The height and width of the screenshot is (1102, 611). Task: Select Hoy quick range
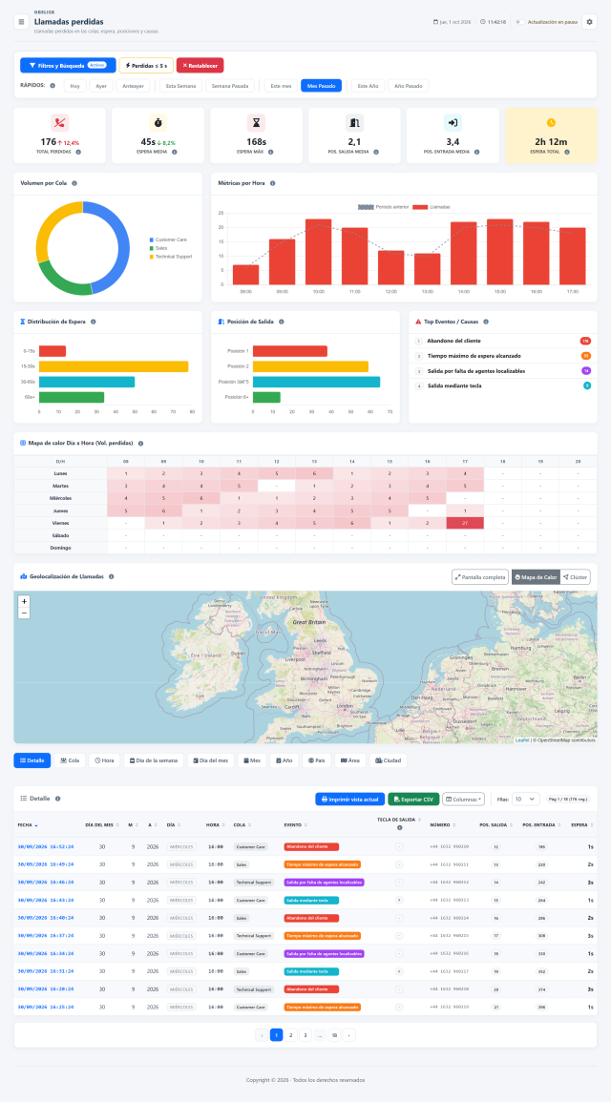(x=75, y=86)
